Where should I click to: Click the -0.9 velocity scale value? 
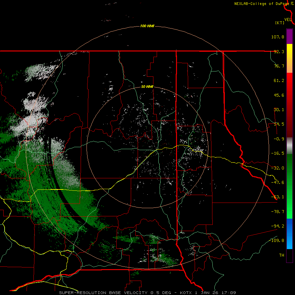click(279, 139)
